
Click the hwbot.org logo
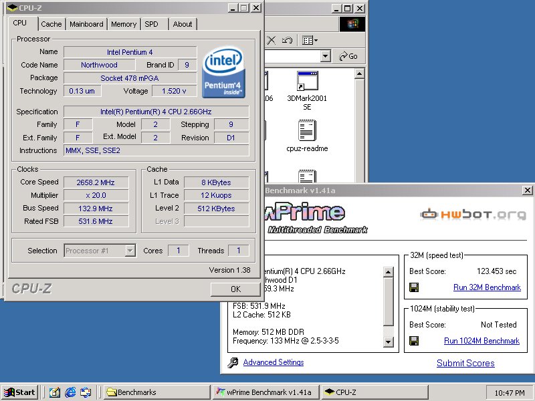click(473, 214)
